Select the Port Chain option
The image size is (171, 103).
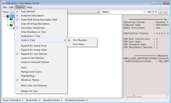82,44
